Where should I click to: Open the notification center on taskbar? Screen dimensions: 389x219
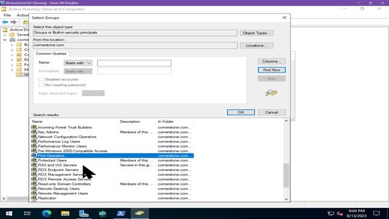(x=376, y=214)
